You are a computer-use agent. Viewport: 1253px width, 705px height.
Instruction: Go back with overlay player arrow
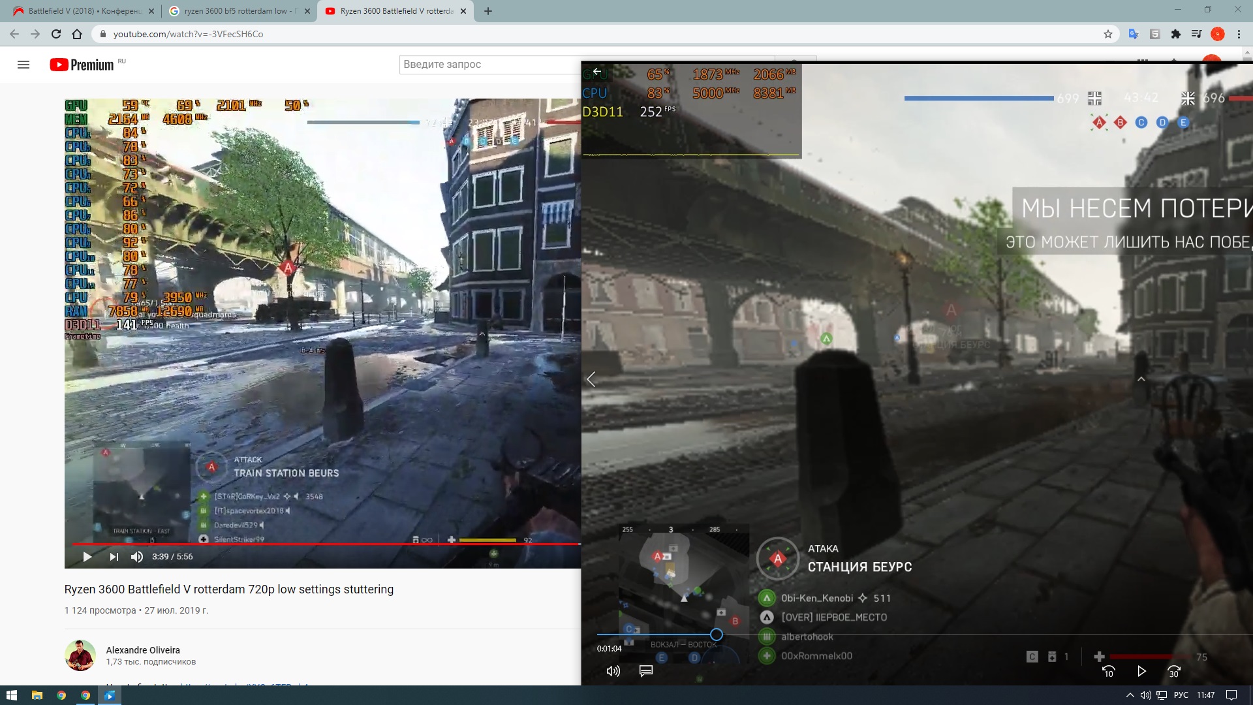(596, 72)
